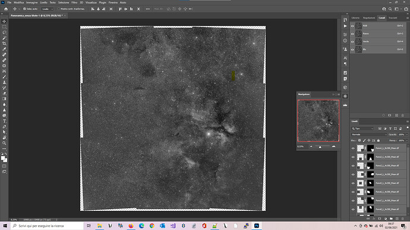
Task: Click the Home icon in options bar
Action: click(6, 9)
